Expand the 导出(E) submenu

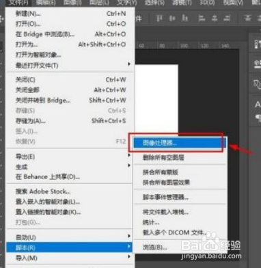(70, 157)
